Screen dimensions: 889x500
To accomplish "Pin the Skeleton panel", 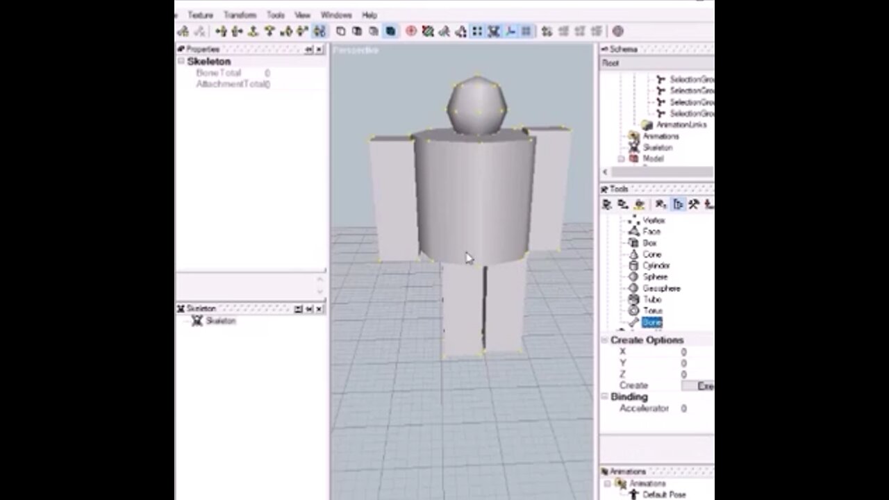I will (x=308, y=308).
